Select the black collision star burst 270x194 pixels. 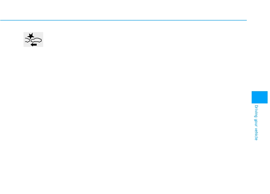[x=31, y=36]
